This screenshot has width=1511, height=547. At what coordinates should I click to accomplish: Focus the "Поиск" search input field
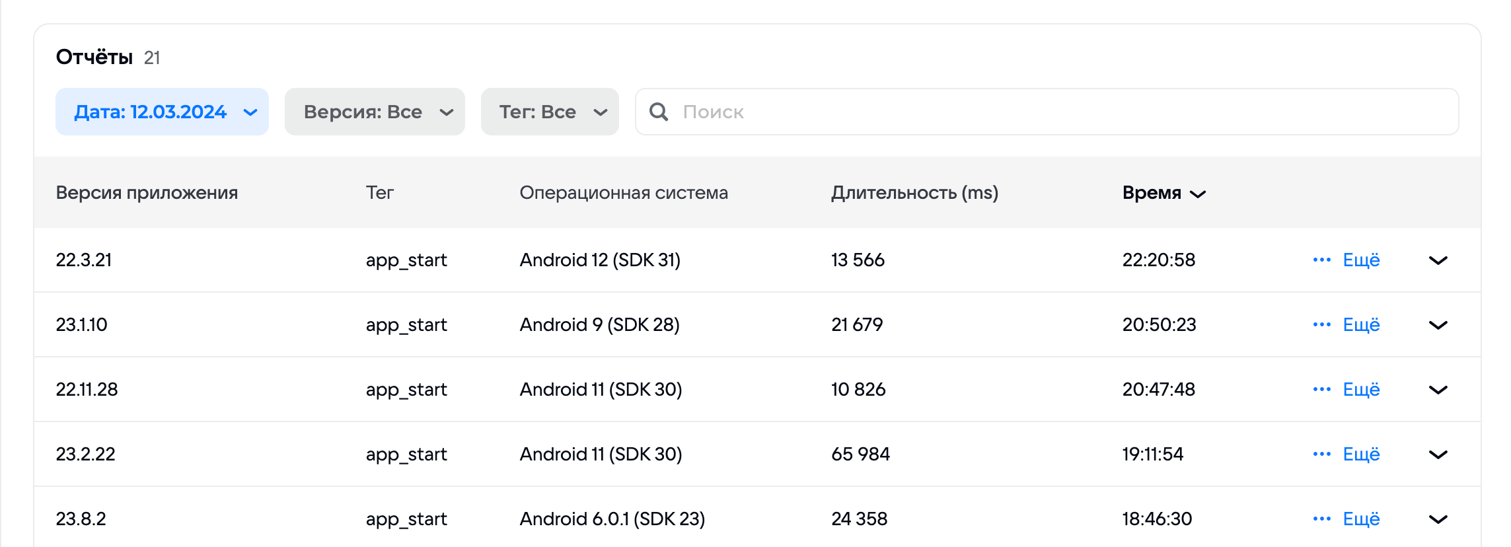[x=1057, y=112]
